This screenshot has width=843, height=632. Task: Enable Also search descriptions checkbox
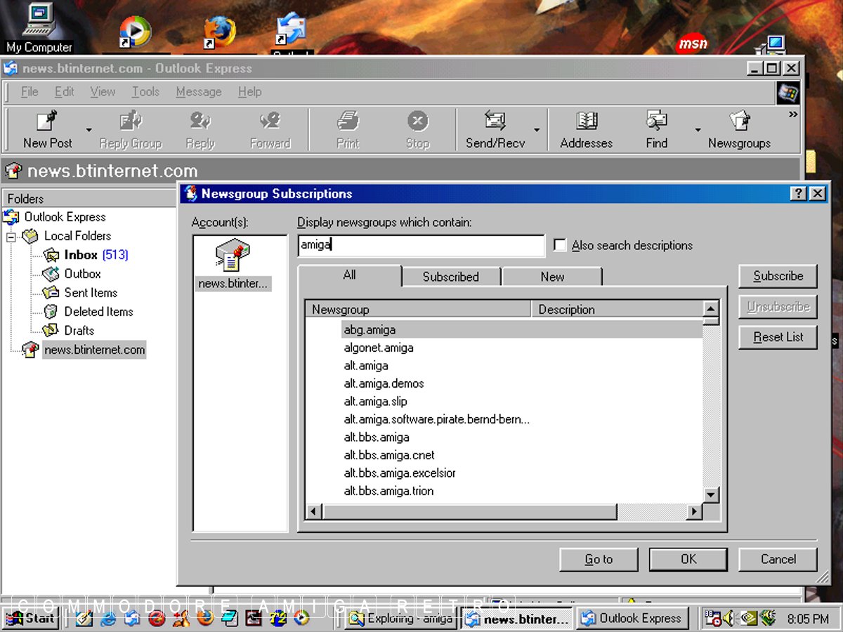560,246
